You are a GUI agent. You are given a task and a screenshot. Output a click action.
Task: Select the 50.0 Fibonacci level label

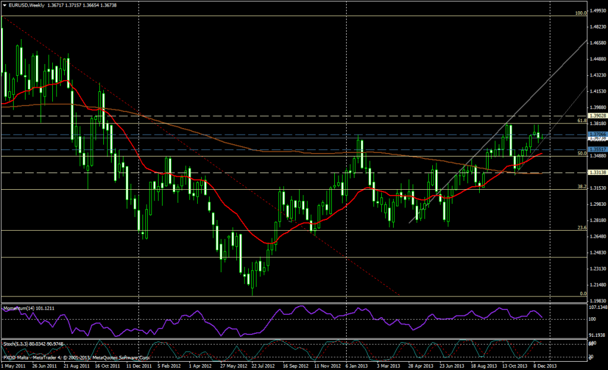click(582, 153)
